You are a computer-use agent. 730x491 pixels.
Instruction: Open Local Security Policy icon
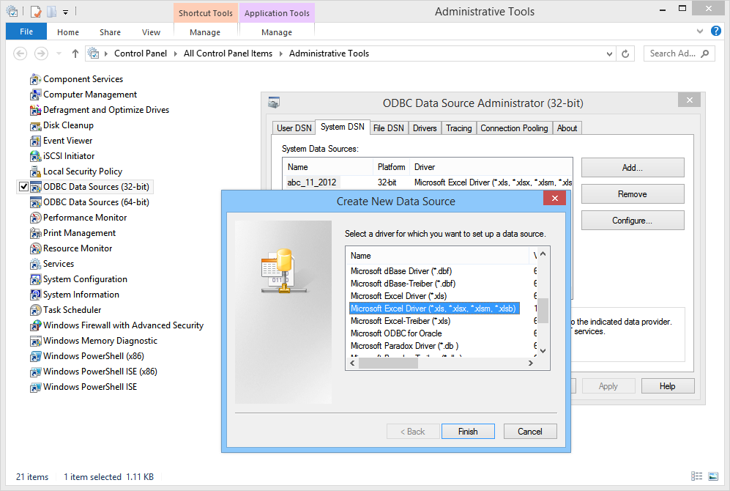click(x=35, y=172)
